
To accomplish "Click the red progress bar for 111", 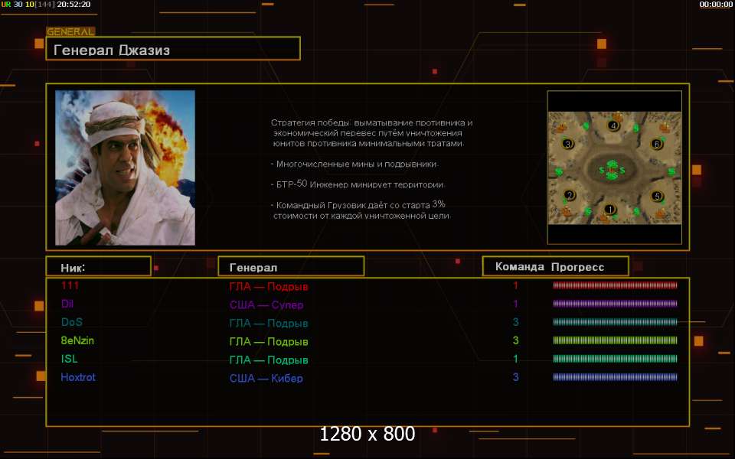I will click(x=615, y=285).
